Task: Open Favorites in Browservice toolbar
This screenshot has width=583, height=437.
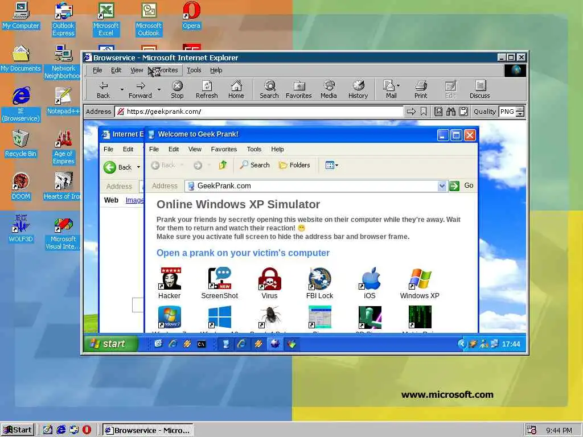Action: (298, 90)
